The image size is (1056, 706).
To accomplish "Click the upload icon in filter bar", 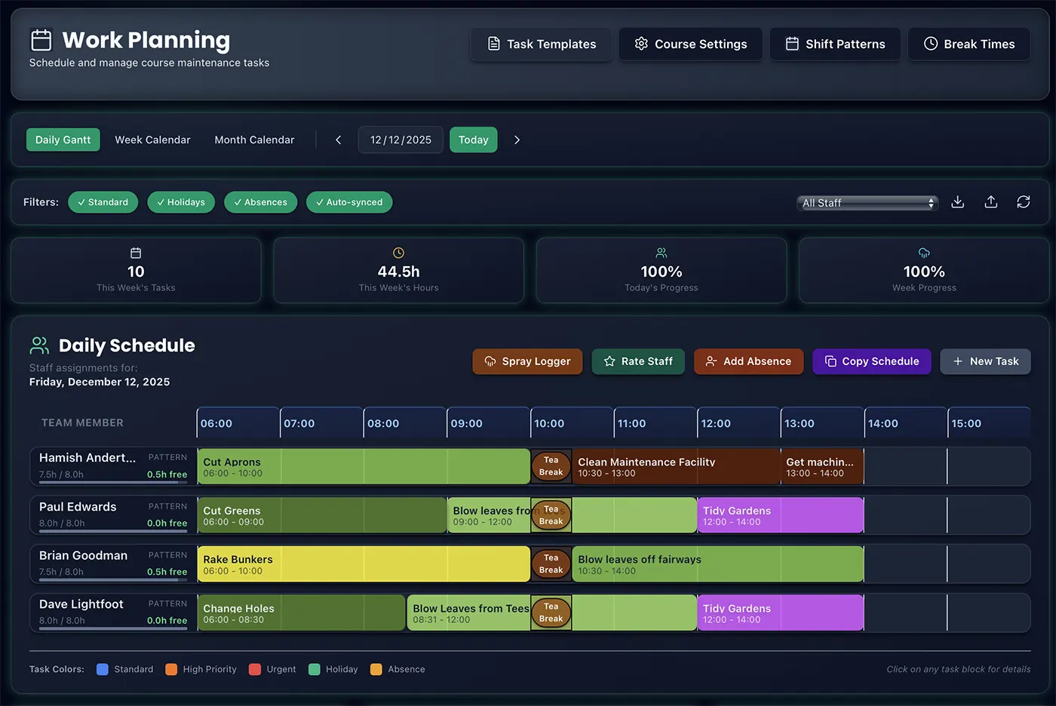I will coord(990,202).
